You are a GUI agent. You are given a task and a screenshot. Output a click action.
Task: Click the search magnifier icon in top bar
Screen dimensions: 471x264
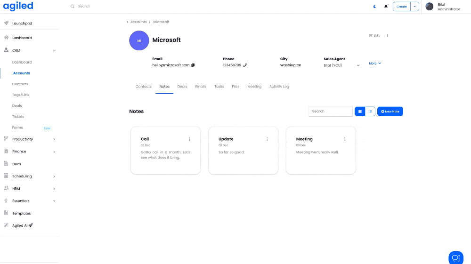[73, 6]
